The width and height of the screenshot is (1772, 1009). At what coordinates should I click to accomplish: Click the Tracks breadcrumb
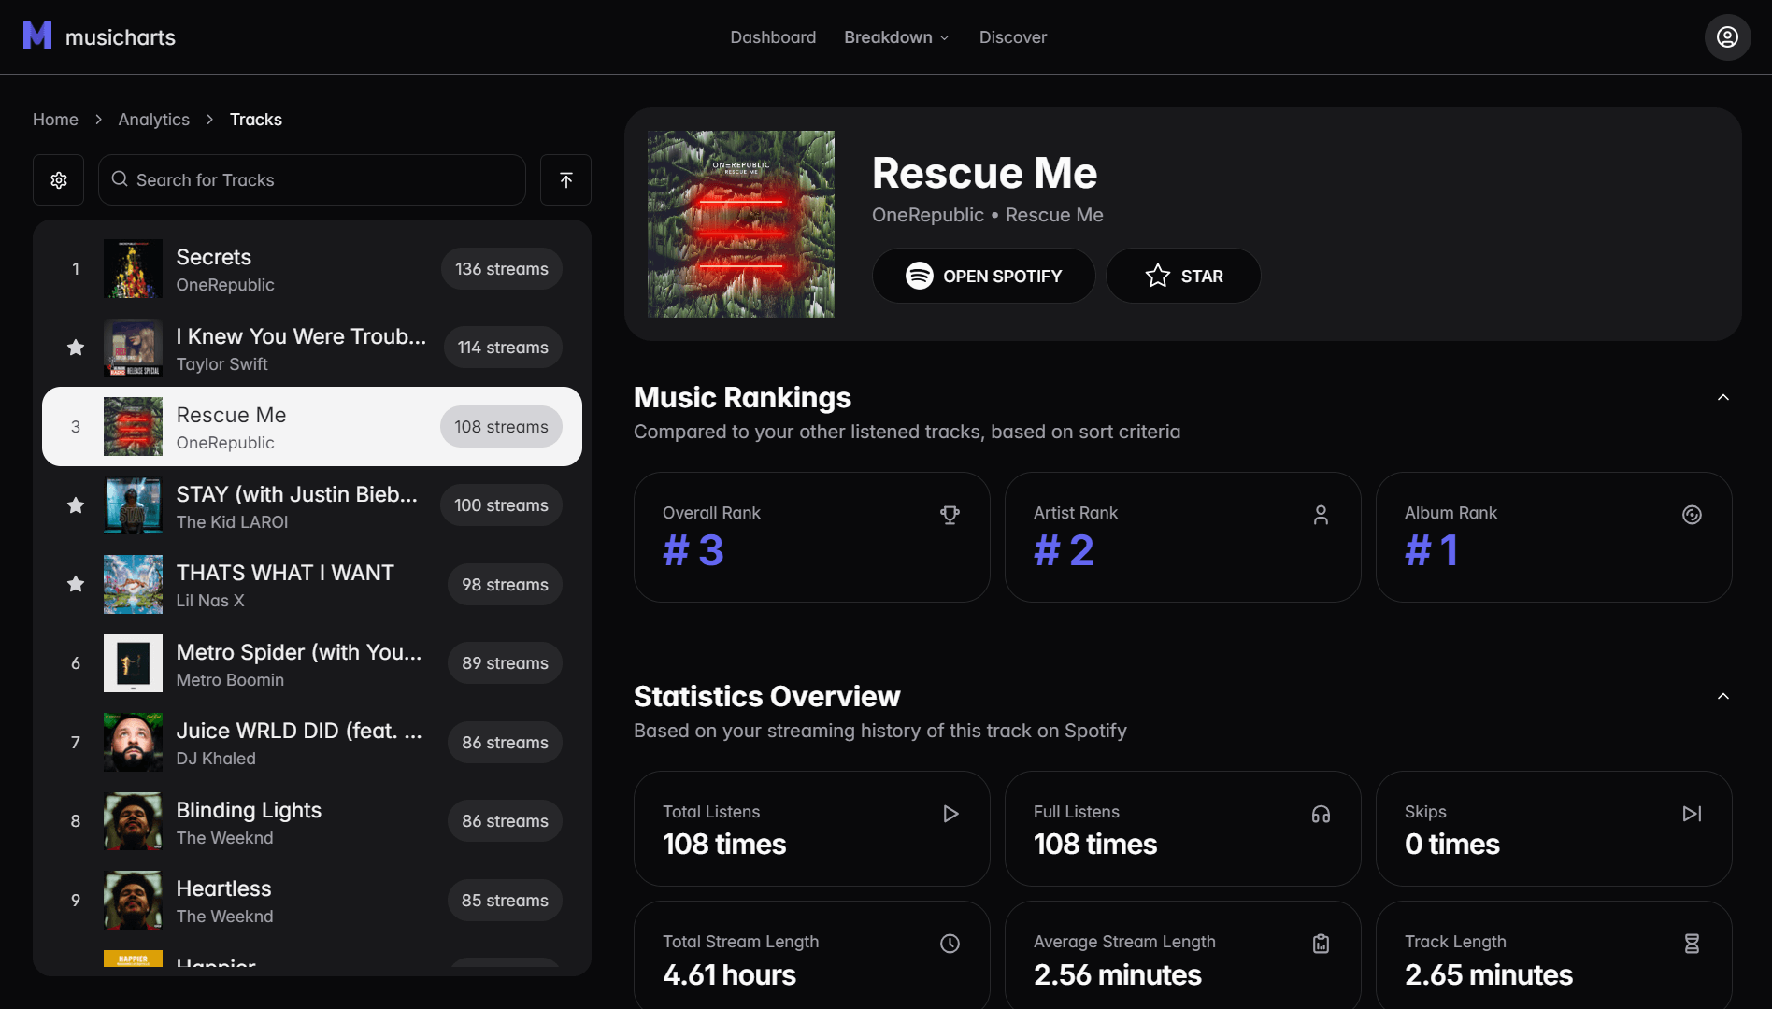(x=256, y=120)
